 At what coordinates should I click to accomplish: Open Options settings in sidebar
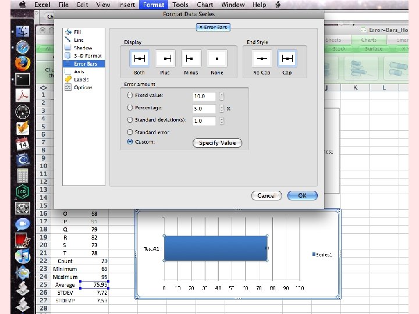[84, 87]
